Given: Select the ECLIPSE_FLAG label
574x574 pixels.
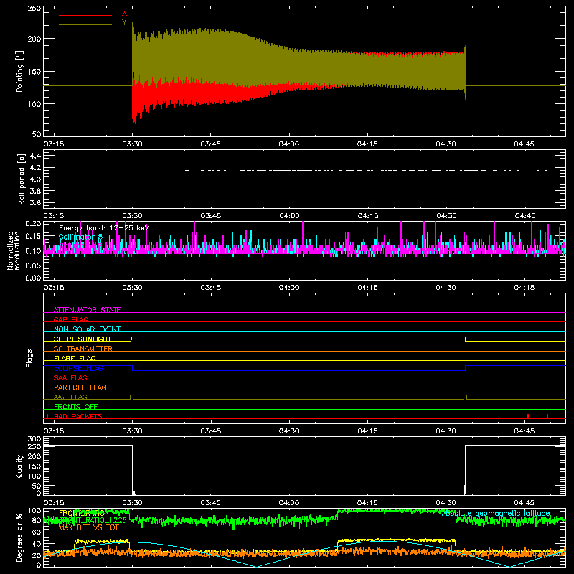Looking at the screenshot, I should (78, 368).
